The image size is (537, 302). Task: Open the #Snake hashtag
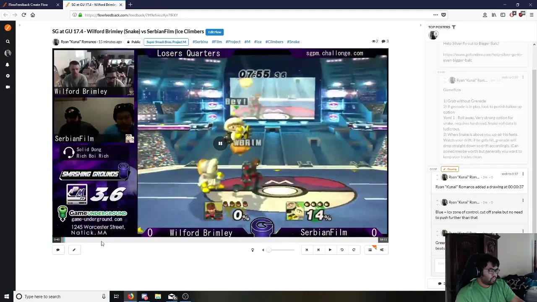pyautogui.click(x=293, y=42)
